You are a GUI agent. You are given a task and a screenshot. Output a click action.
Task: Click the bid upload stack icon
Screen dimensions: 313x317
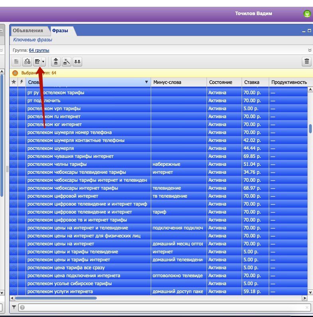point(56,62)
